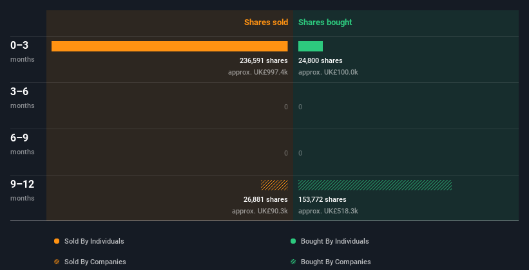529x270 pixels.
Task: Click the 24,800 shares value
Action: click(x=320, y=60)
